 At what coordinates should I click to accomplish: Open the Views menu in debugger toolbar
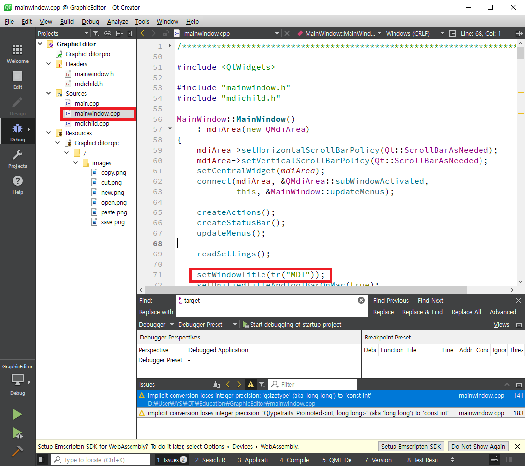coord(501,324)
